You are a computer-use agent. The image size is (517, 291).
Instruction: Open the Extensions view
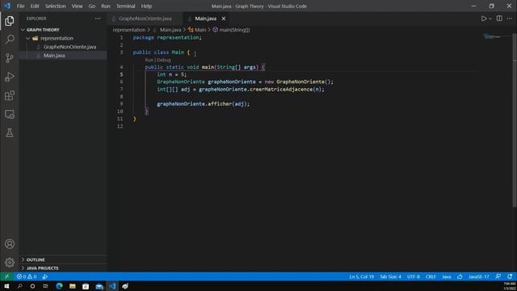click(x=10, y=95)
